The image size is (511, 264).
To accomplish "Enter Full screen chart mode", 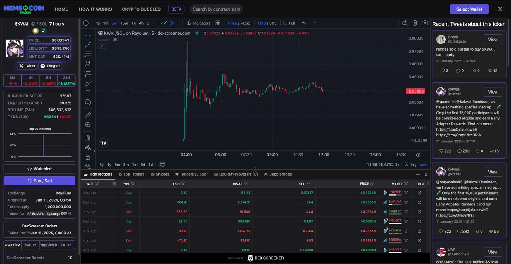I will (x=289, y=23).
